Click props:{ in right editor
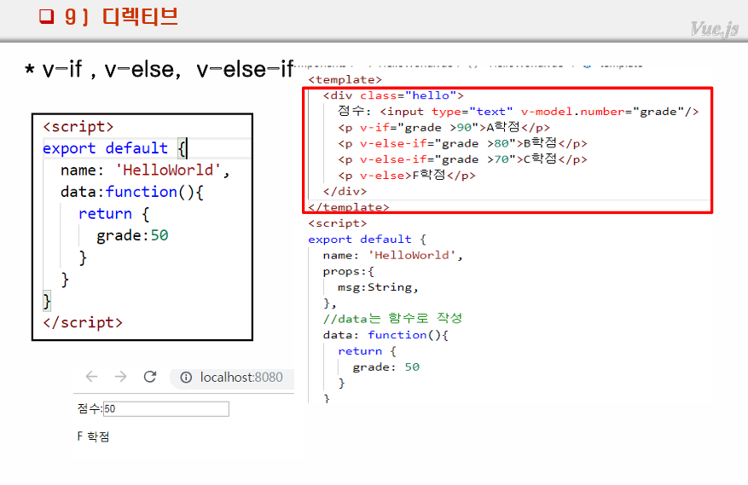 point(349,271)
